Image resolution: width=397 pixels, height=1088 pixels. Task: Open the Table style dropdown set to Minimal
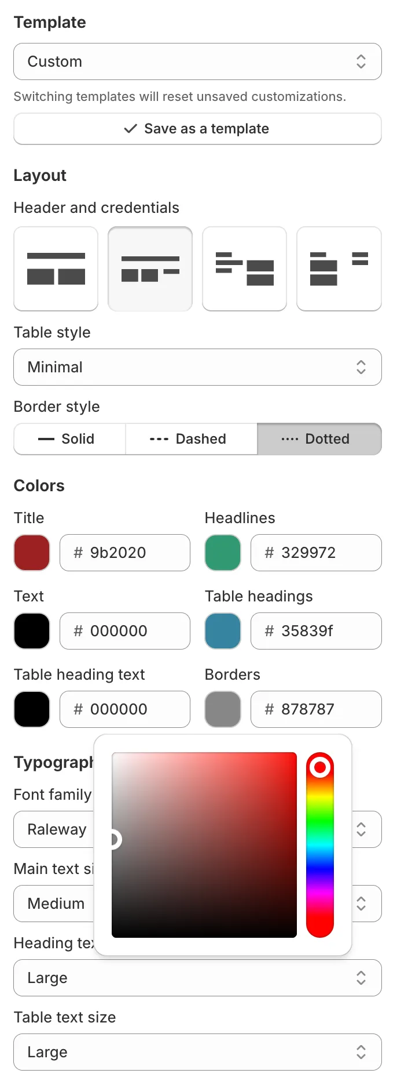click(197, 367)
